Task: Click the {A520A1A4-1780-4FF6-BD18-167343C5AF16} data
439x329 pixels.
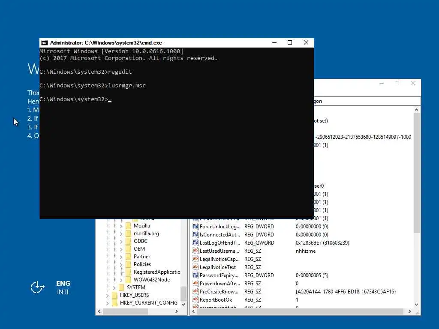Action: click(346, 291)
